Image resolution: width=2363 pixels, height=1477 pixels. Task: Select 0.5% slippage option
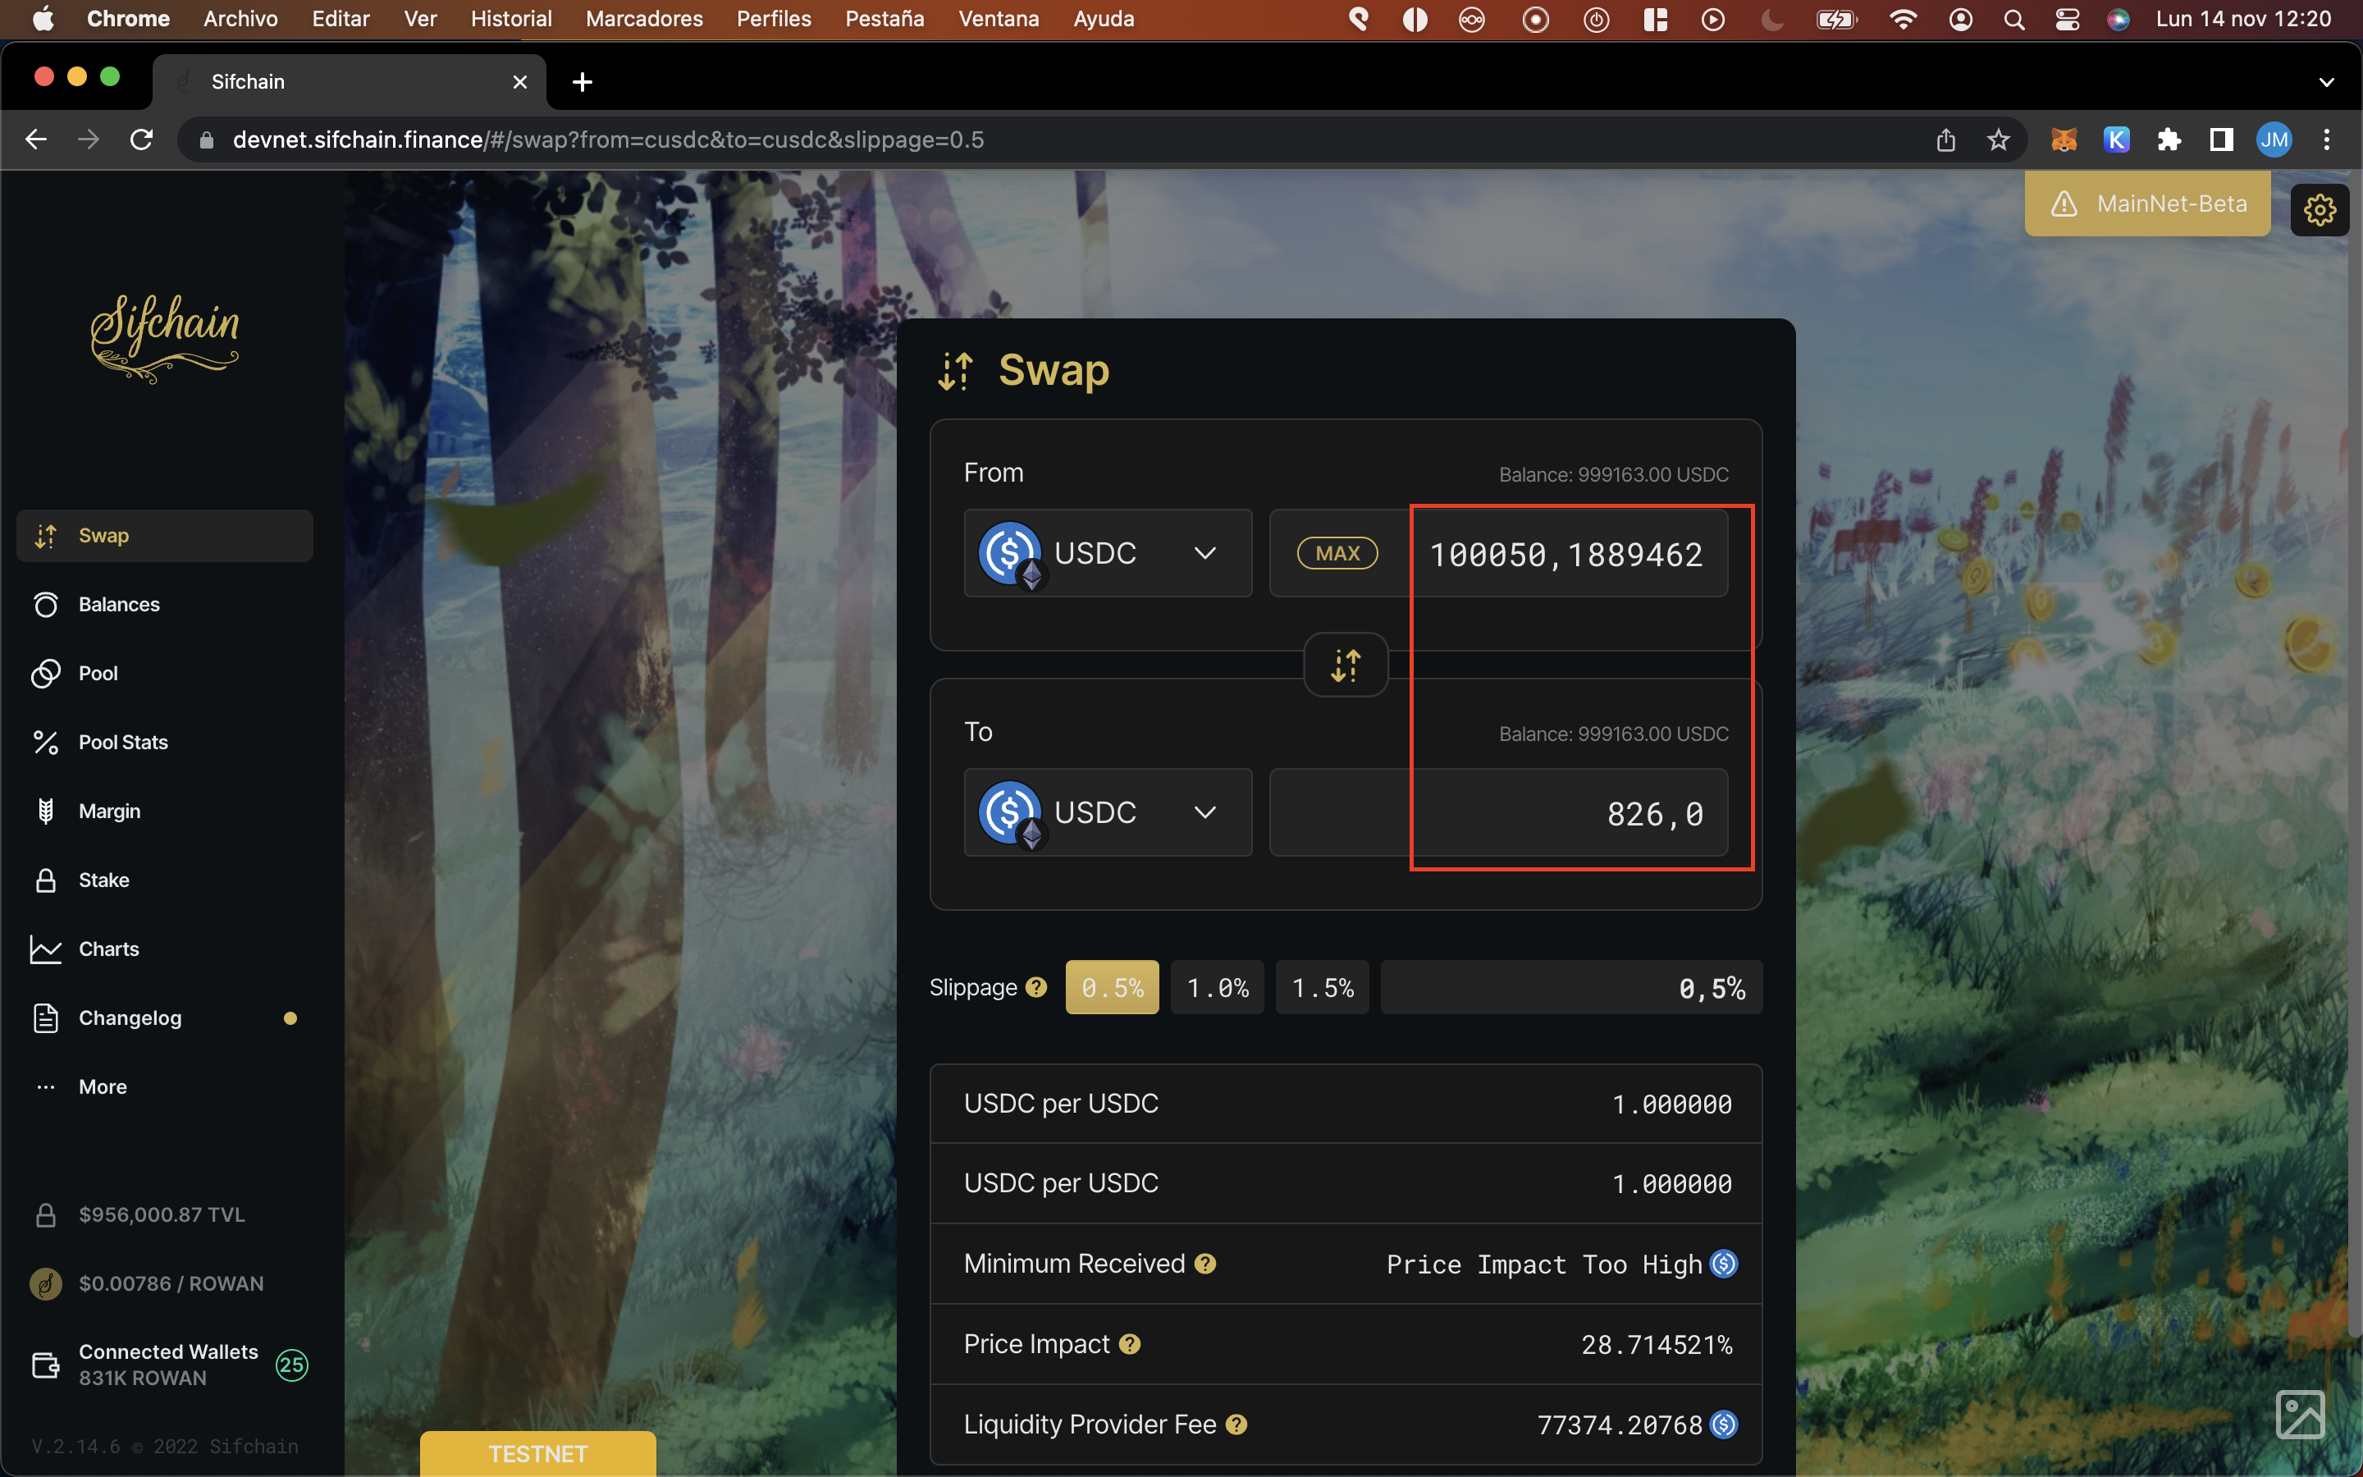[x=1111, y=988]
